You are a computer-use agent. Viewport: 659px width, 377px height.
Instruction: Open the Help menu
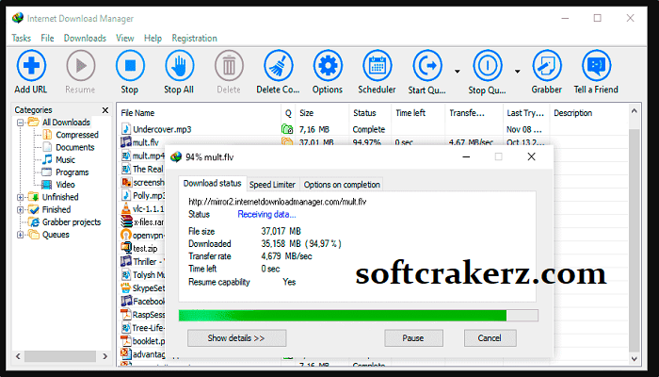pos(153,38)
